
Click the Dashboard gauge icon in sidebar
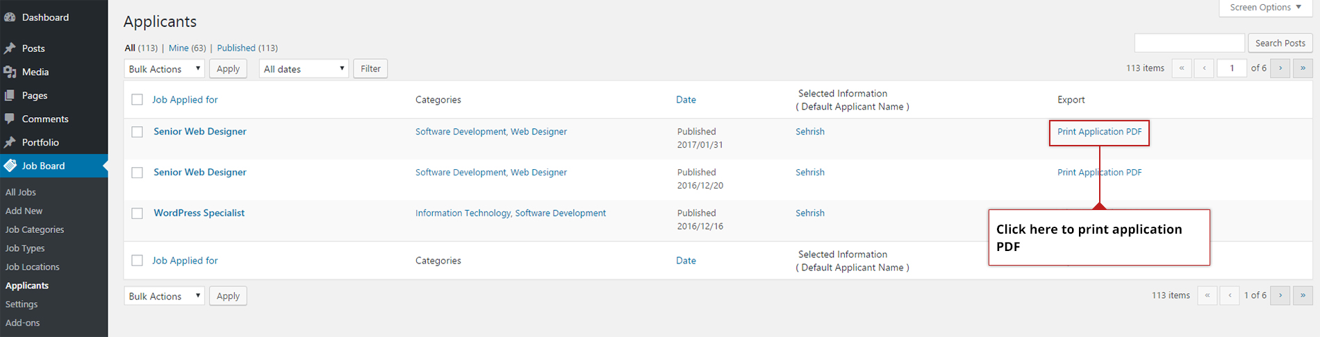[10, 17]
